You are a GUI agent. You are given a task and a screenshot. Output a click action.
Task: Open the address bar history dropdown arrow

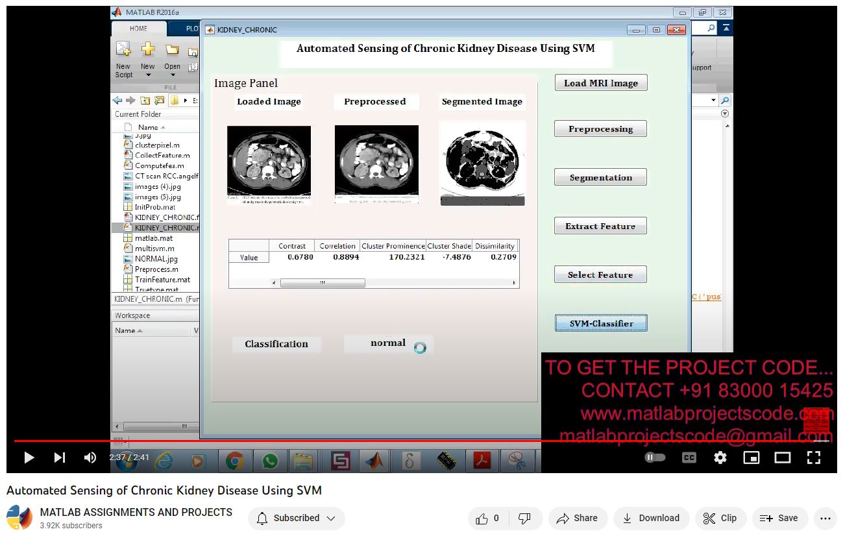point(714,101)
